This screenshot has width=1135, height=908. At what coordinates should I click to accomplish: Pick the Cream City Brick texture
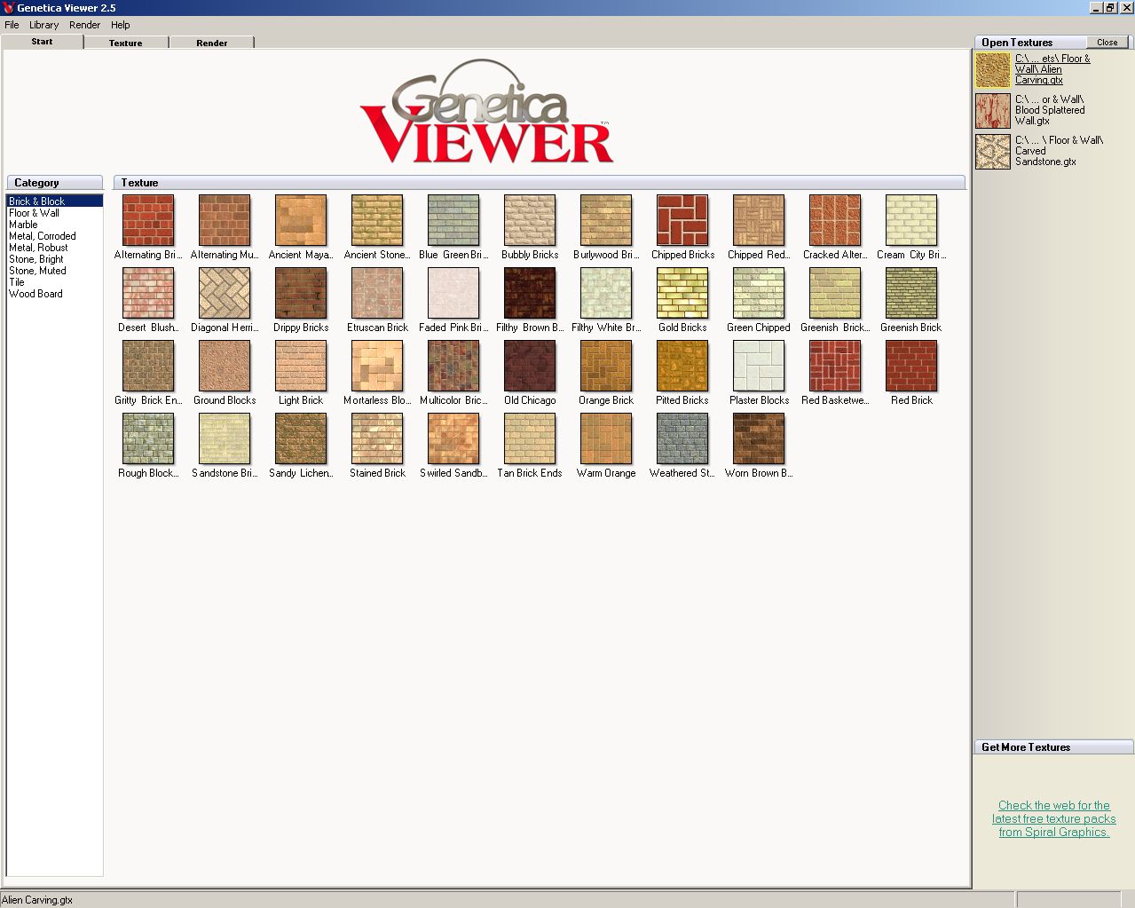911,220
